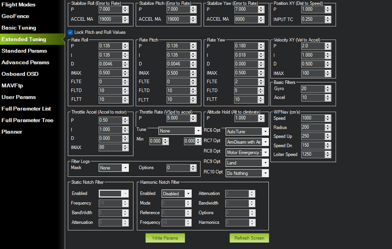Change the RC6 Opt AutoTune selection

click(247, 131)
